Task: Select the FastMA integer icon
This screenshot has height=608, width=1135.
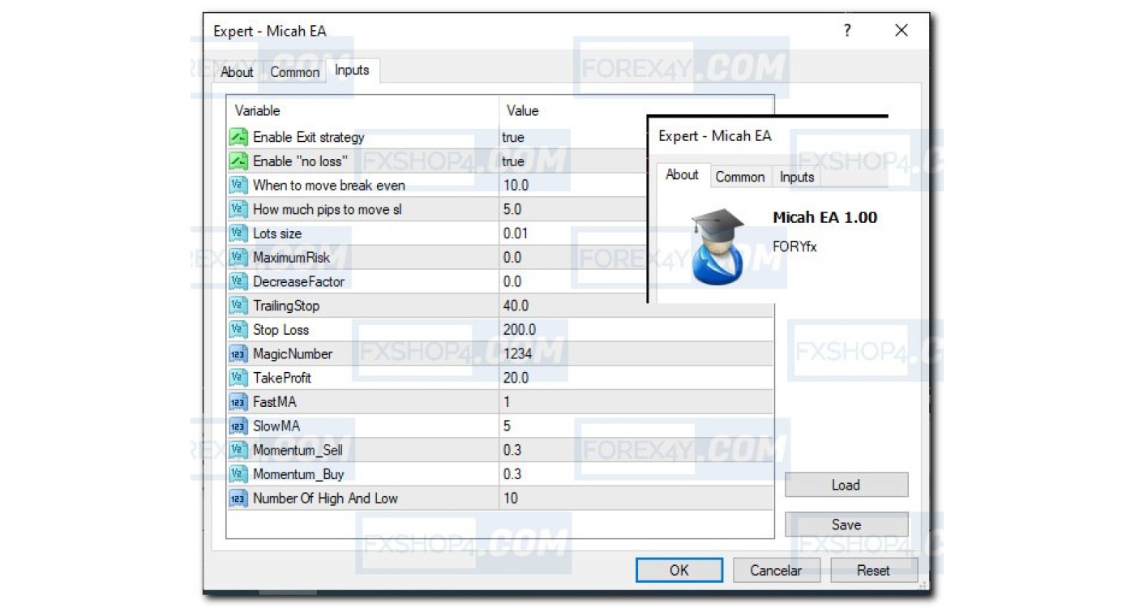Action: [x=238, y=402]
